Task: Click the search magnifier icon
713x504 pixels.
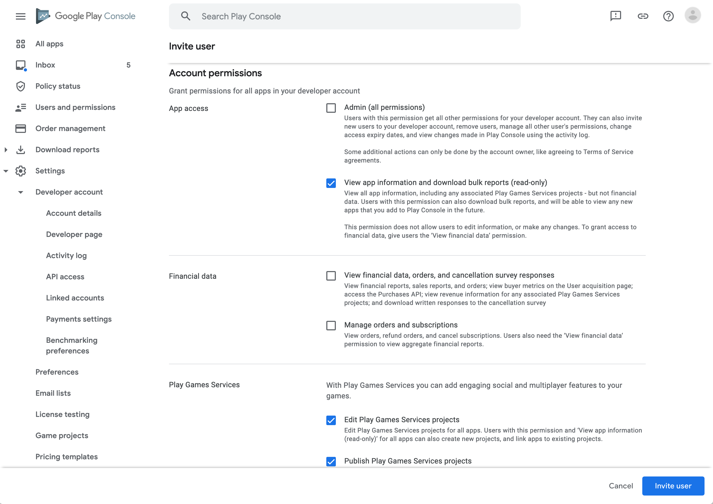Action: tap(186, 16)
